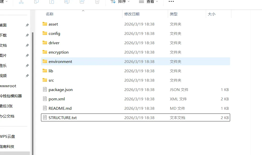
Task: Click the encryption folder icon
Action: (45, 52)
